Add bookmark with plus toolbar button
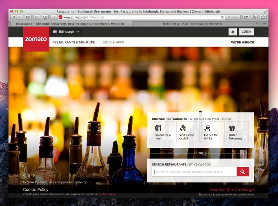 pos(54,17)
